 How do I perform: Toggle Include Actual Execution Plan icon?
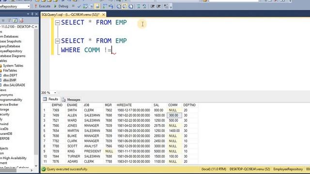coord(105,6)
